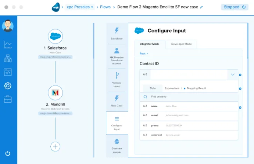
Task: Select the Mandrill step node icon
Action: click(x=55, y=93)
